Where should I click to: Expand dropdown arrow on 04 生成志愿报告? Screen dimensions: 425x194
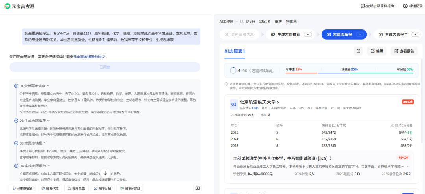pyautogui.click(x=415, y=34)
